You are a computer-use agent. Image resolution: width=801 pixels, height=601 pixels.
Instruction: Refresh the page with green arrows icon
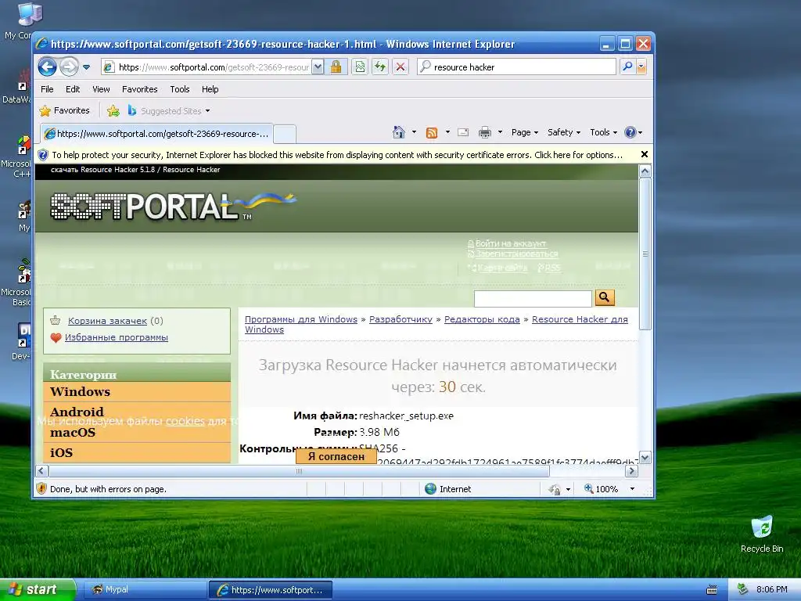click(x=380, y=67)
